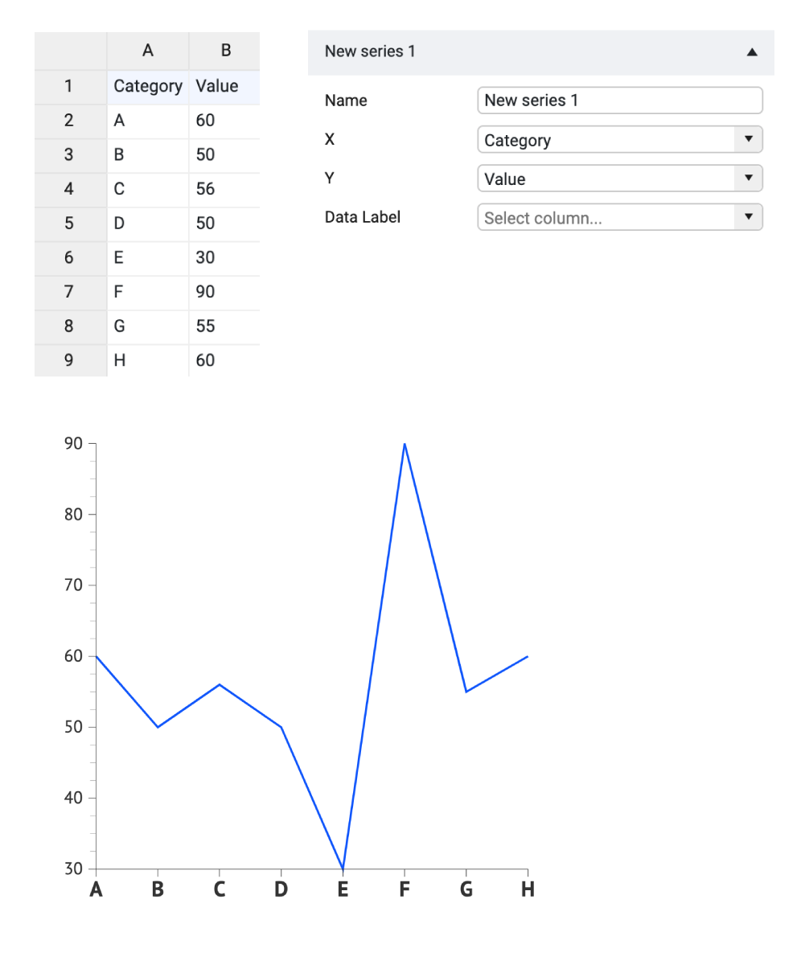The height and width of the screenshot is (965, 805).
Task: Click the Name input field
Action: tap(619, 100)
